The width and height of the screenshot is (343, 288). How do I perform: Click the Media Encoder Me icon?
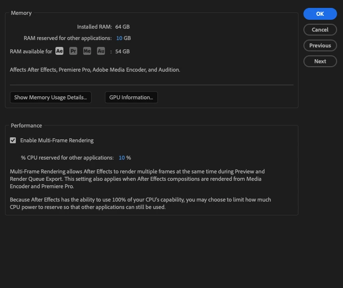[x=87, y=51]
